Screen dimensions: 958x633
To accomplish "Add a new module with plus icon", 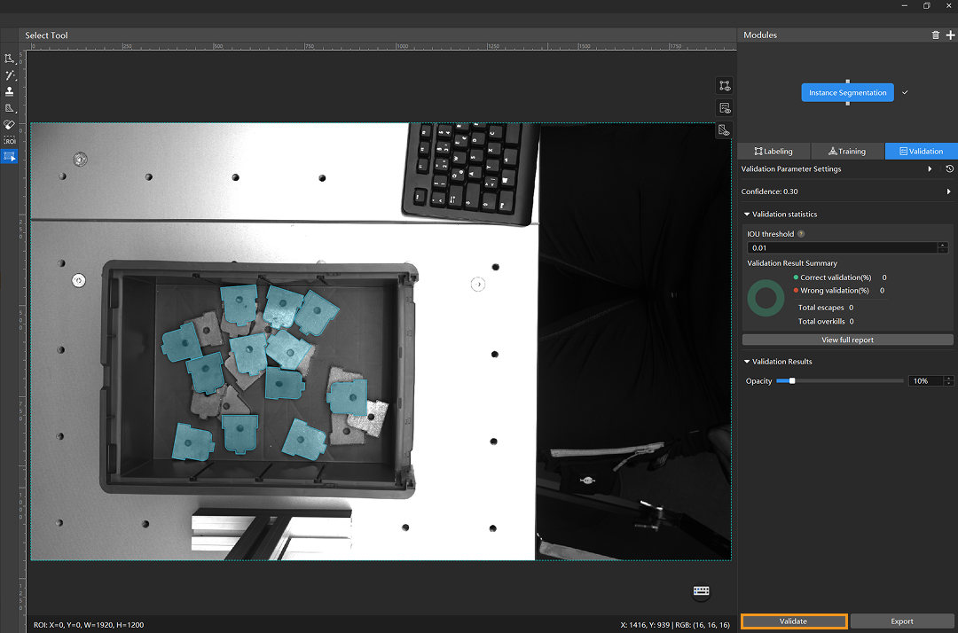I will pyautogui.click(x=950, y=35).
